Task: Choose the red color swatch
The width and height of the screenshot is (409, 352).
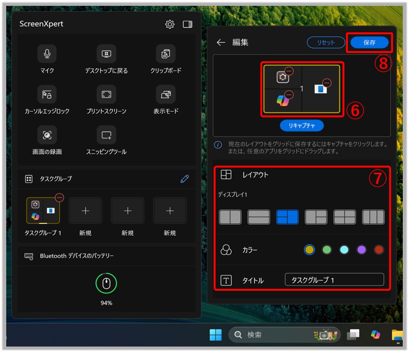Action: 379,250
